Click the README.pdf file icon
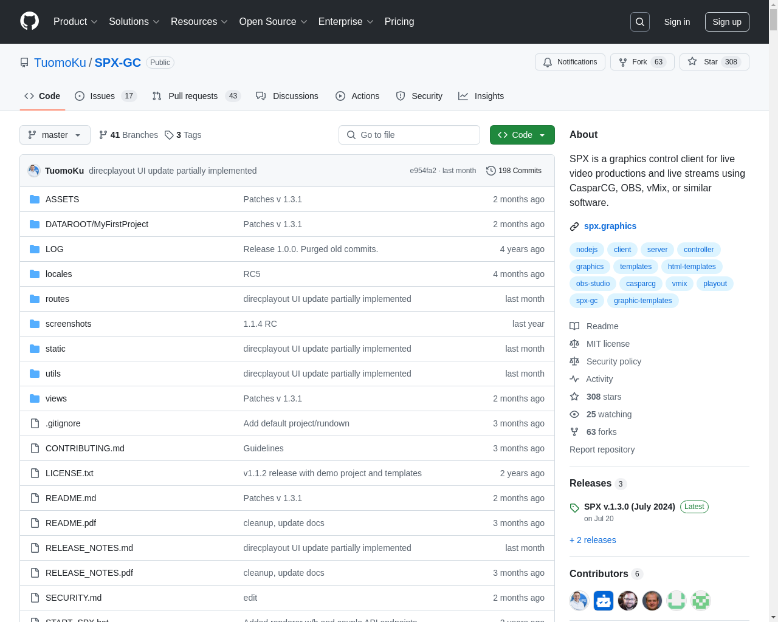The image size is (778, 622). [x=35, y=523]
